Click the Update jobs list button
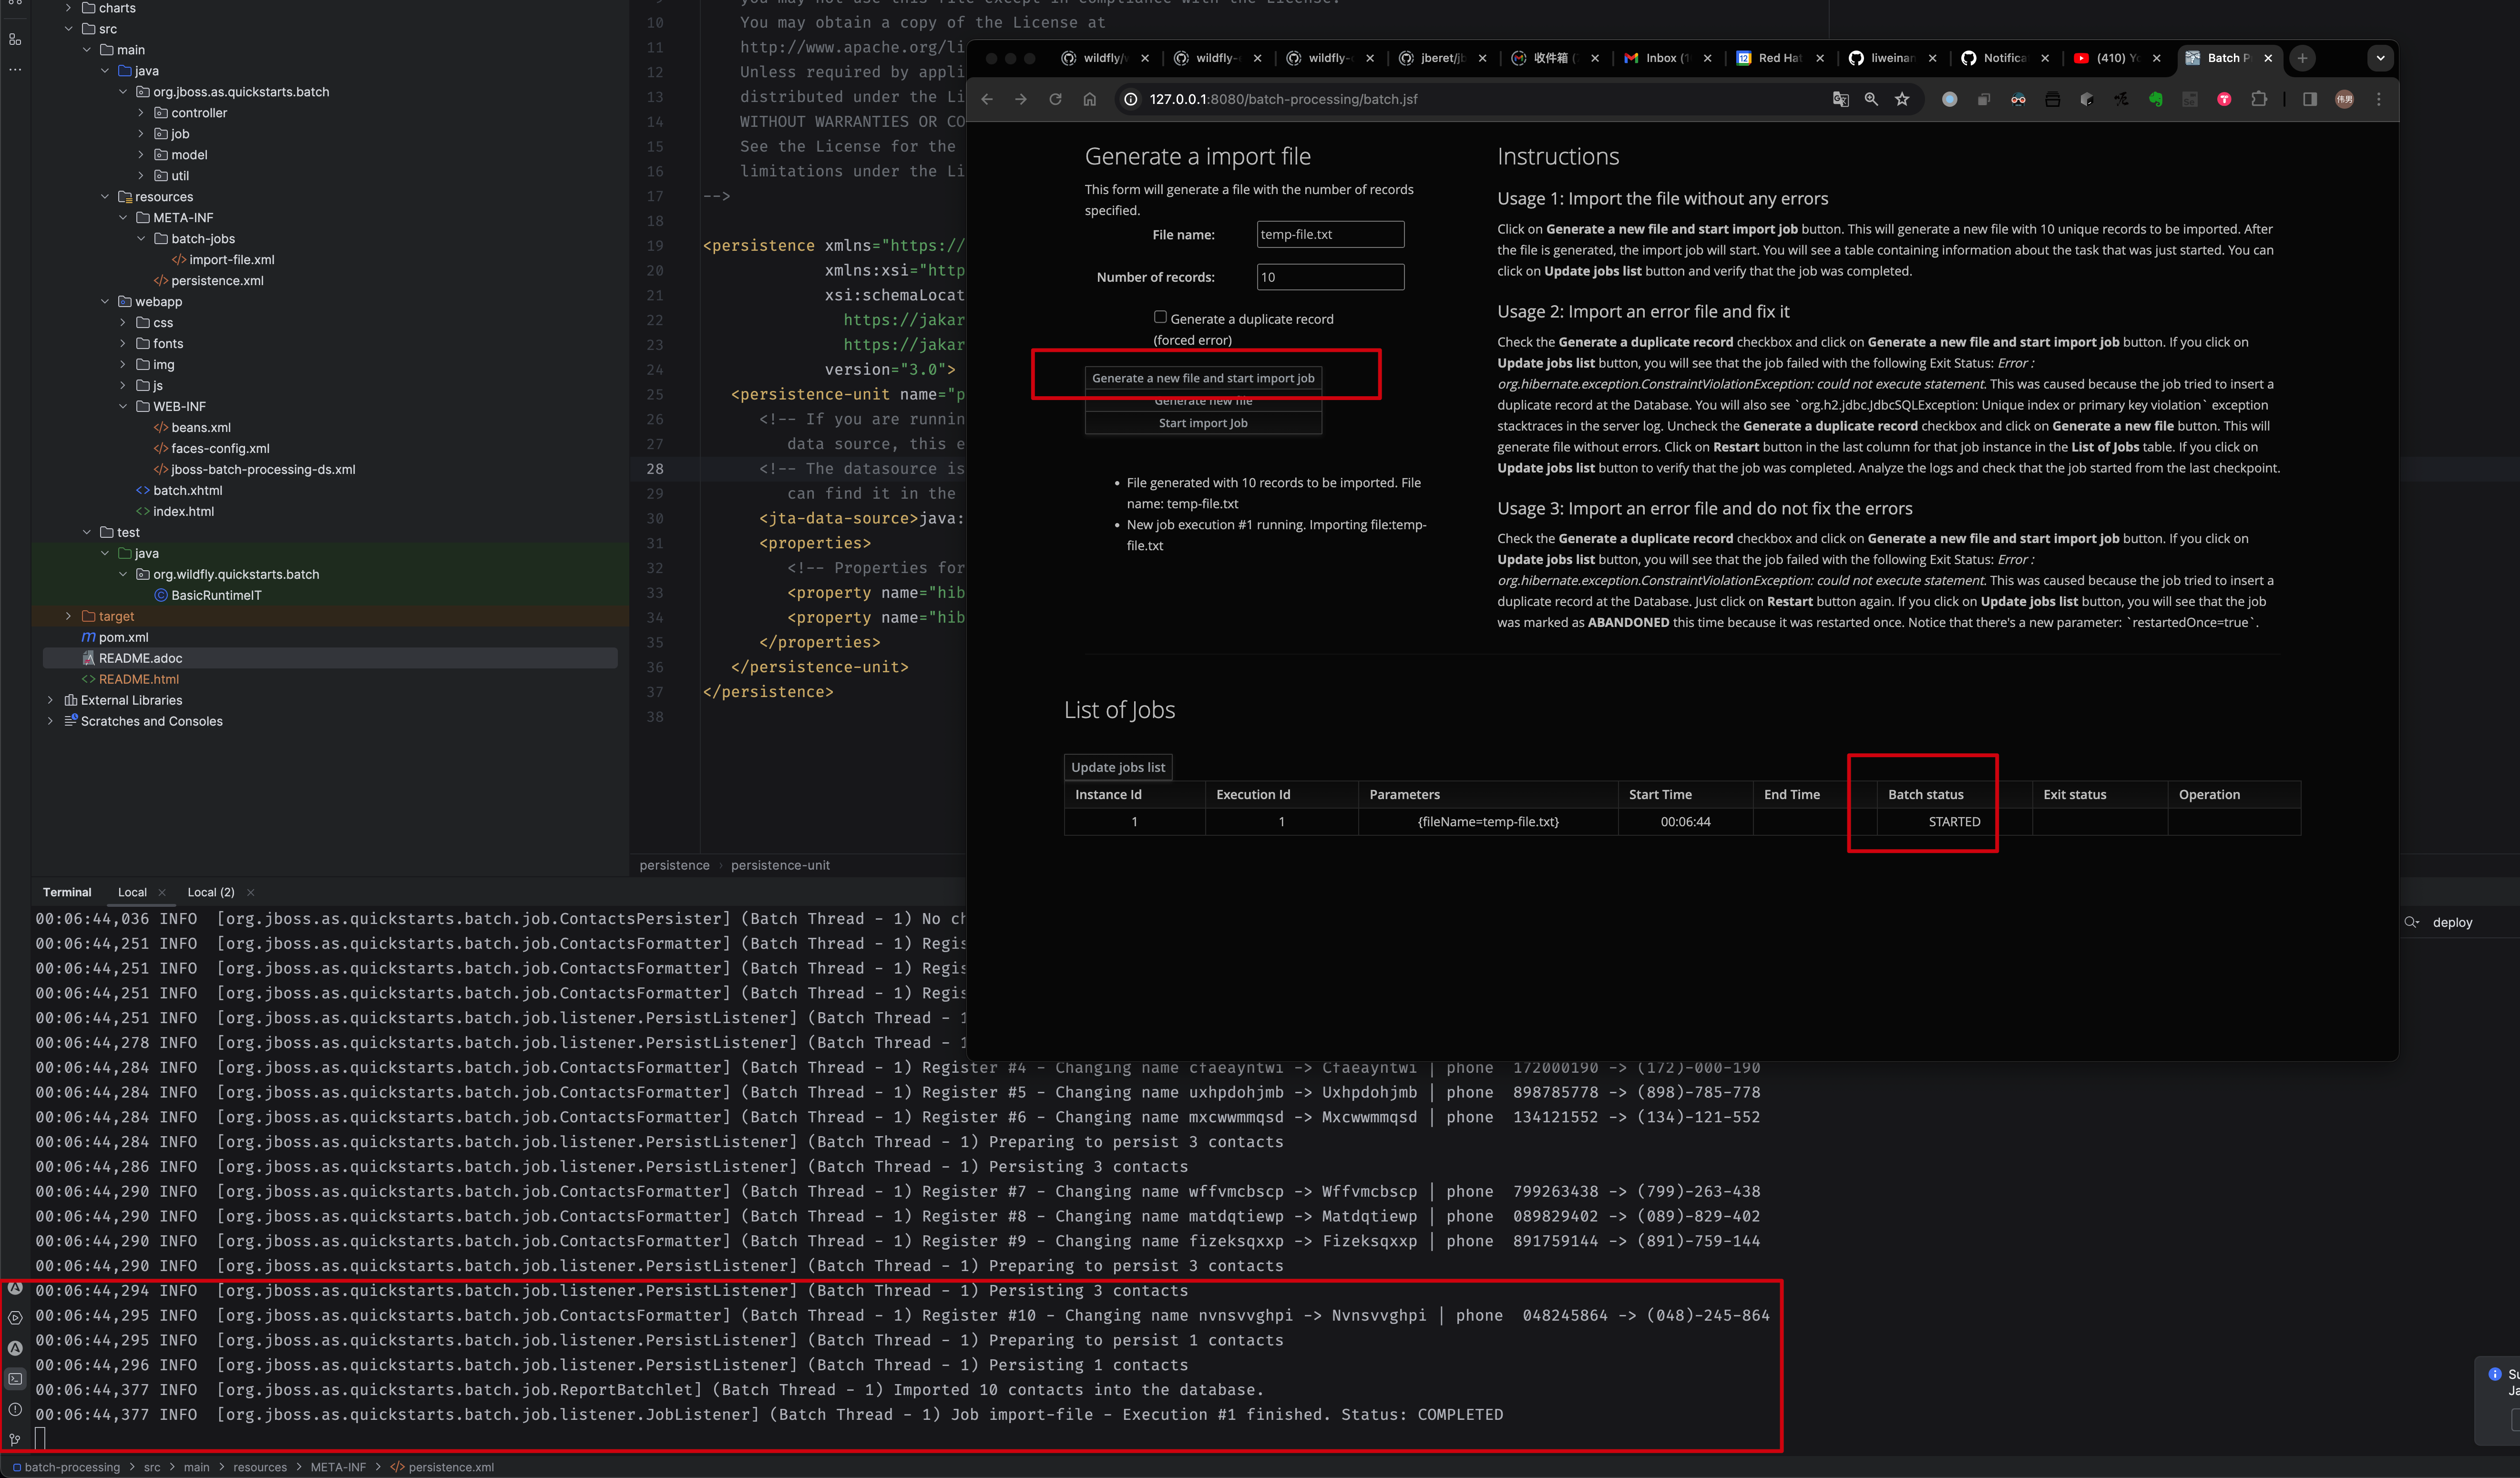Screen dimensions: 2520x1478 (x=1117, y=767)
